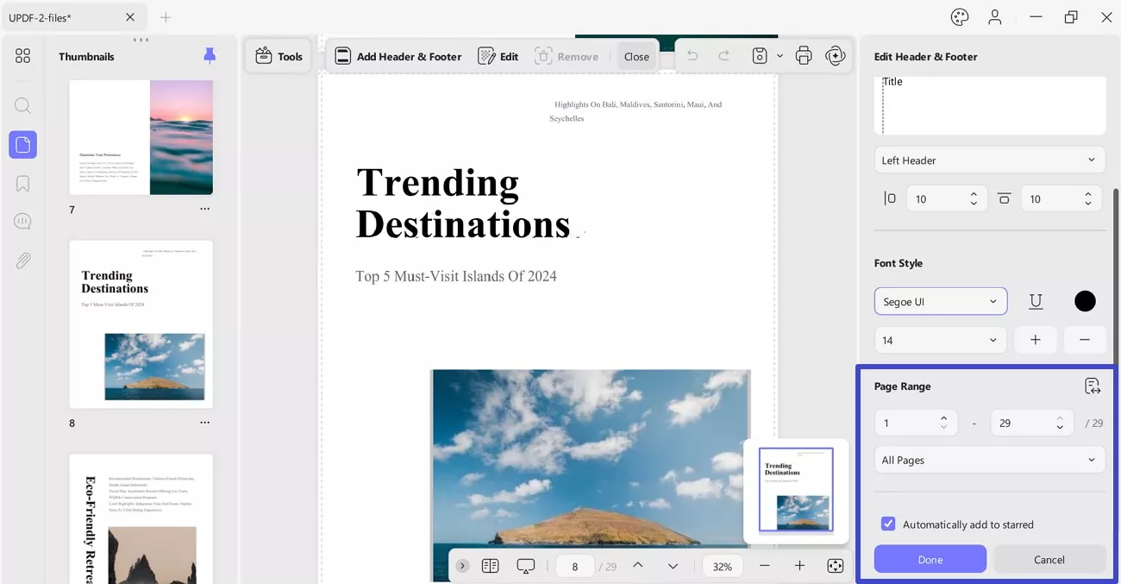Click the Cancel button

coord(1049,559)
